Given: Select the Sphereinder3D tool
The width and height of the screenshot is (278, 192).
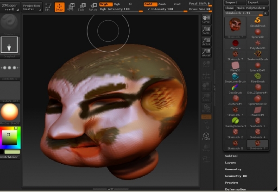Looking at the screenshot, I should (x=258, y=100).
